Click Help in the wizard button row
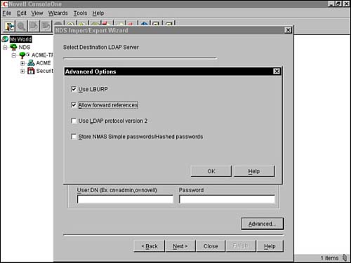The image size is (351, 263). (x=270, y=246)
